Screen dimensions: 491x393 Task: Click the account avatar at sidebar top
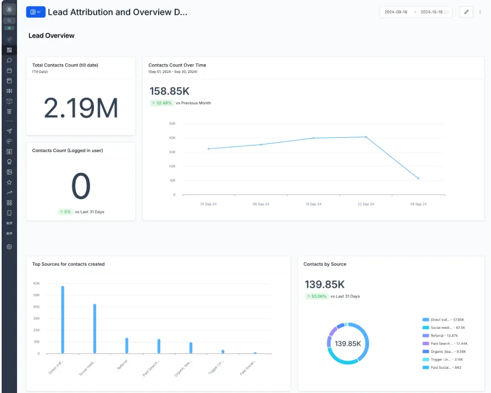pyautogui.click(x=9, y=9)
